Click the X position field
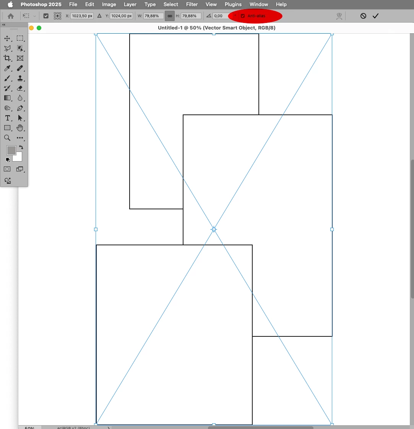Viewport: 414px width, 429px height. coord(82,16)
